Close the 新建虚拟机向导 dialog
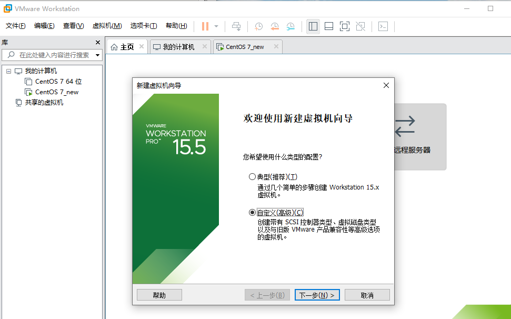Image resolution: width=511 pixels, height=319 pixels. tap(386, 85)
